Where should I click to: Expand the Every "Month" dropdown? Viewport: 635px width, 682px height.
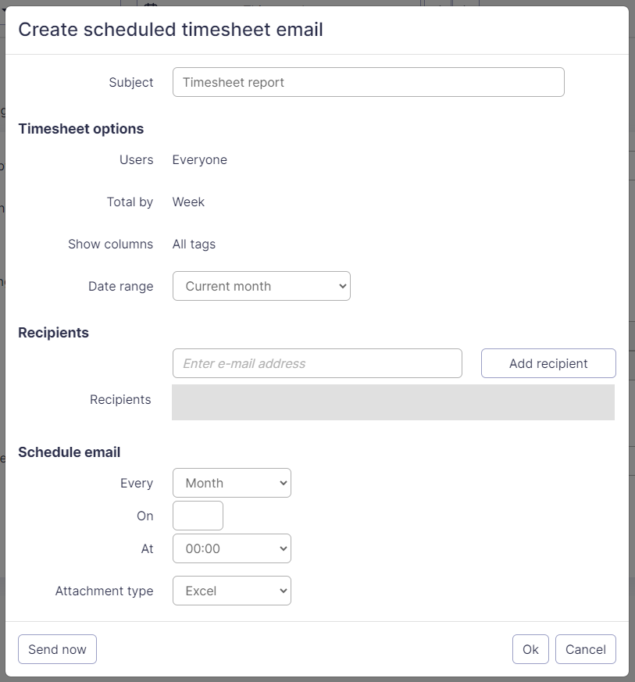pos(231,483)
